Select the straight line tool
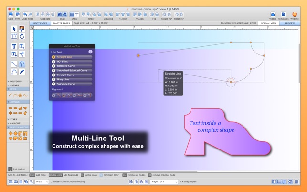Image resolution: width=307 pixels, height=192 pixels. point(14,64)
